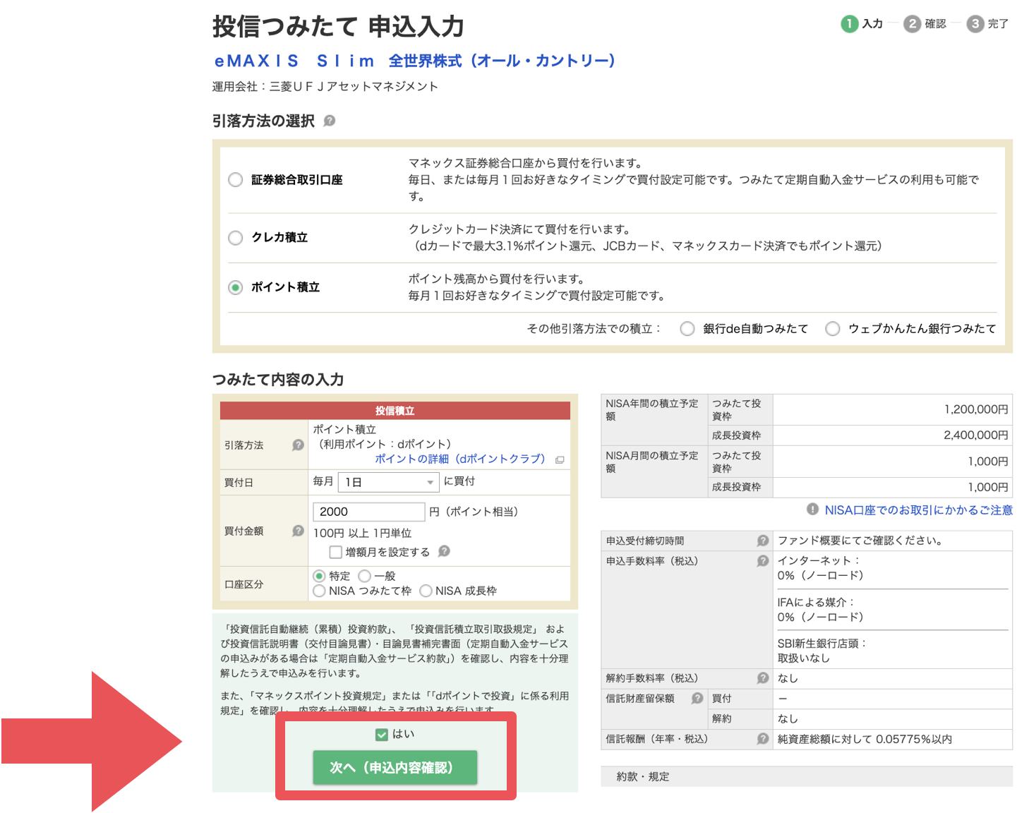Select 銀行de自動つみたて radio option
Image resolution: width=1029 pixels, height=813 pixels.
pos(687,329)
